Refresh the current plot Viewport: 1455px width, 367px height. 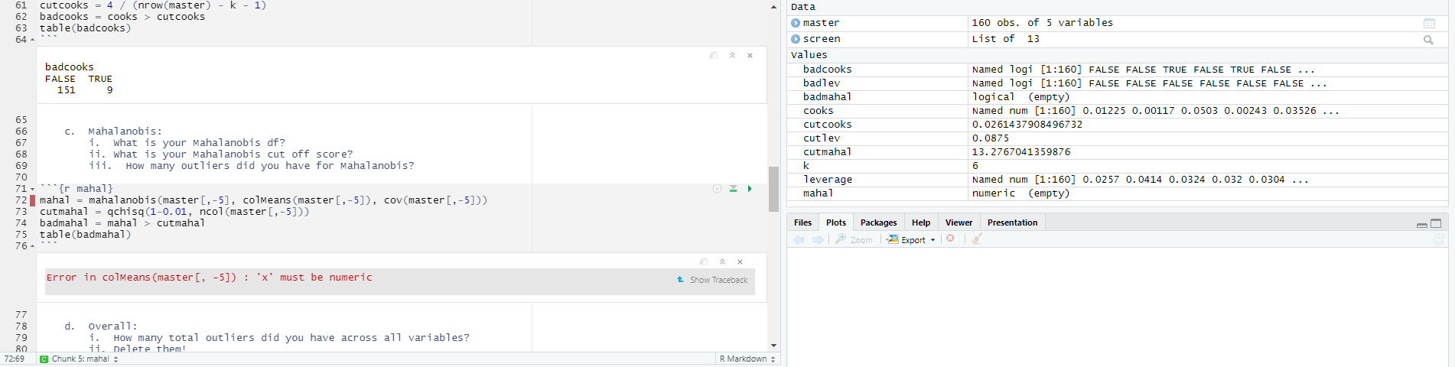point(1438,239)
